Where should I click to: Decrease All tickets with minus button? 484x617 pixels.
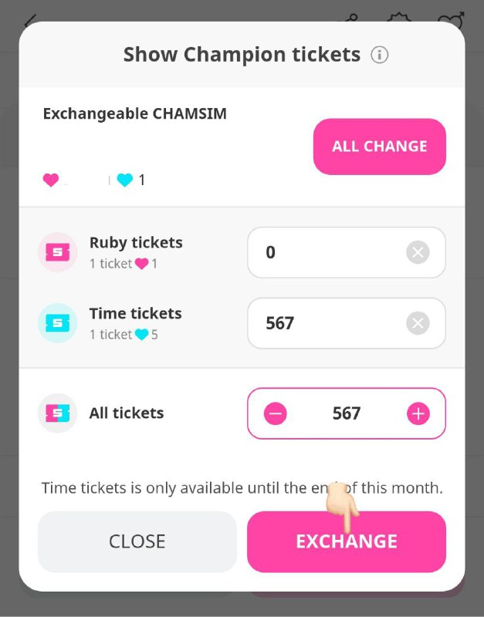(276, 413)
